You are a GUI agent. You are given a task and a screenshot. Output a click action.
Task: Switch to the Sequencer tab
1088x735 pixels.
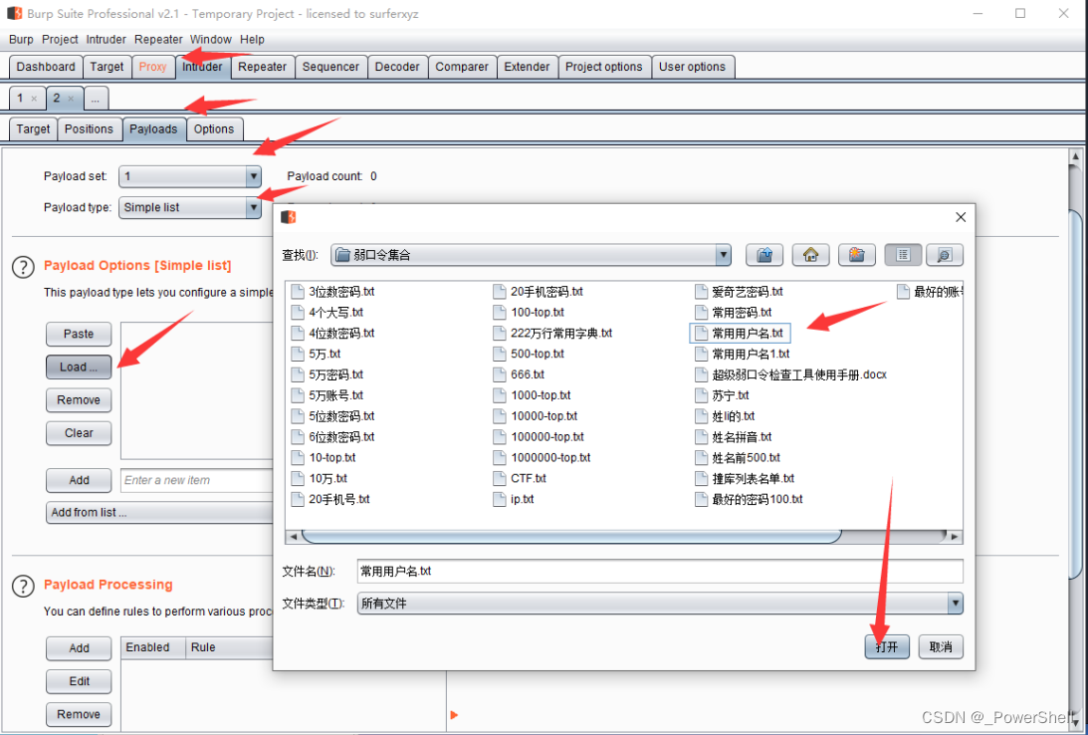pyautogui.click(x=331, y=67)
